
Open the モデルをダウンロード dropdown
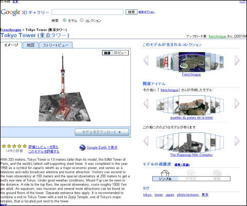point(102,132)
